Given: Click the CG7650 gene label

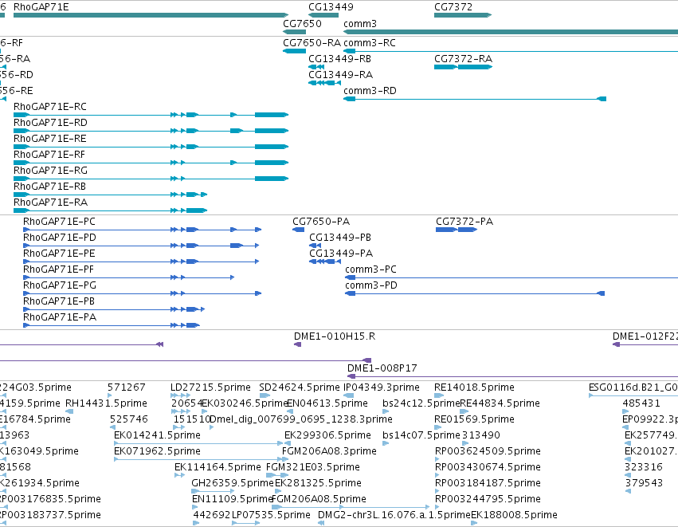Looking at the screenshot, I should 302,23.
